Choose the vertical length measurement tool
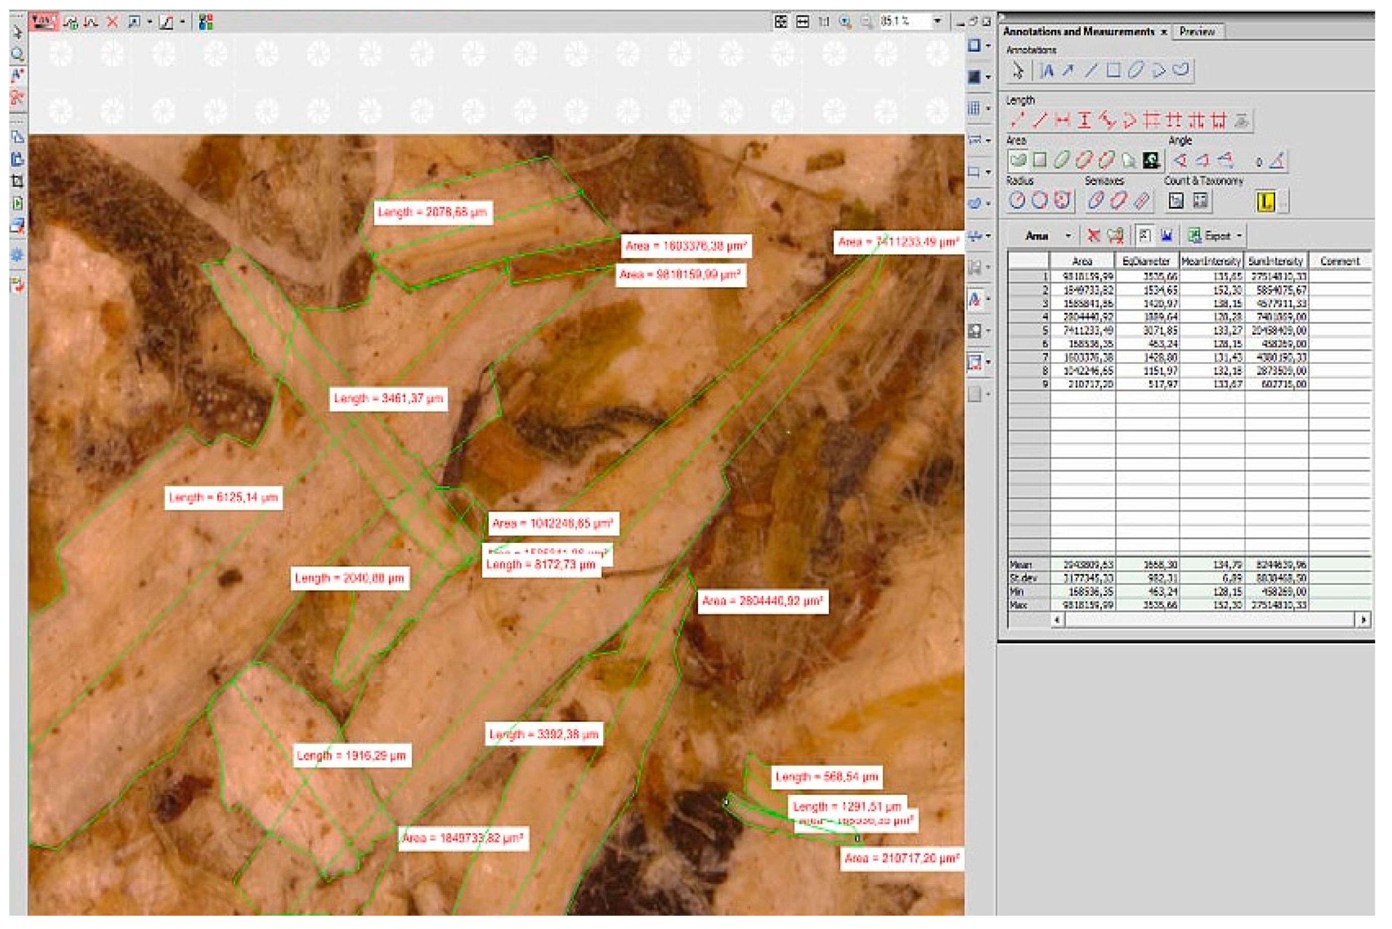1392x929 pixels. click(x=1085, y=121)
